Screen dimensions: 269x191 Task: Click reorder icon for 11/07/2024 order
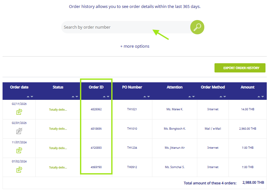pos(19,150)
